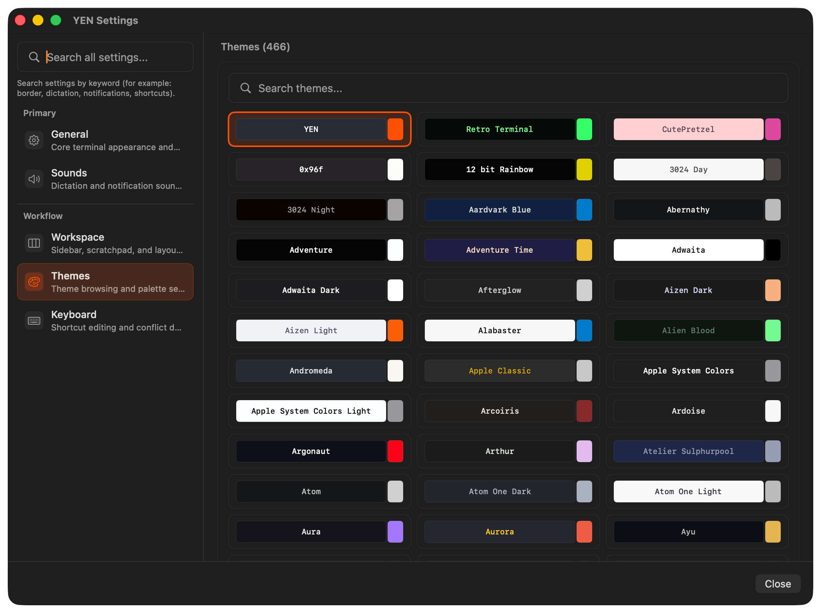Click the General gear icon
The image size is (821, 613).
click(x=34, y=140)
